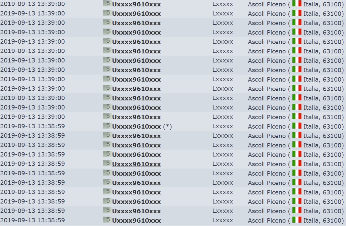
Task: Click Lxxxxx in the (*) marked row
Action: pyautogui.click(x=223, y=127)
